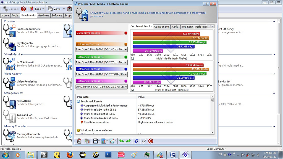Image resolution: width=283 pixels, height=159 pixels.
Task: Open Microsoft Word from the taskbar
Action: pyautogui.click(x=172, y=155)
